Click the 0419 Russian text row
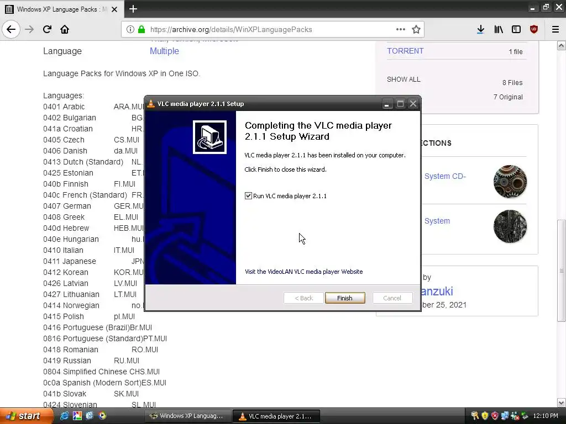 pyautogui.click(x=91, y=361)
